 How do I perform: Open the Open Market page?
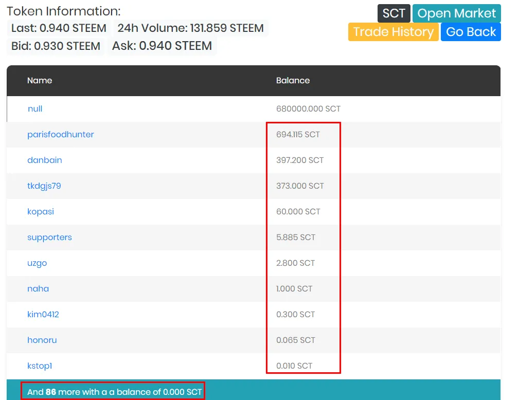pos(457,13)
